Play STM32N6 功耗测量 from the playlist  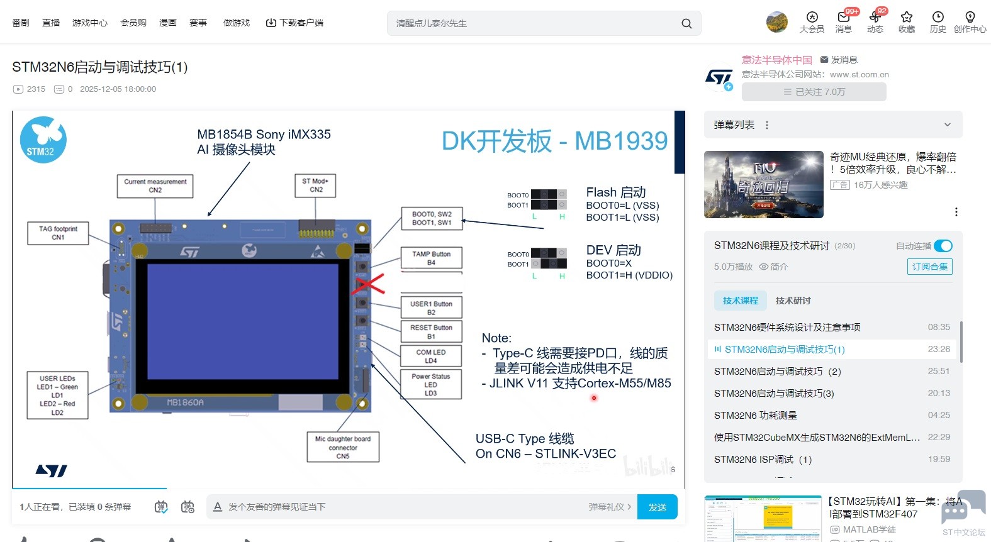click(x=755, y=415)
